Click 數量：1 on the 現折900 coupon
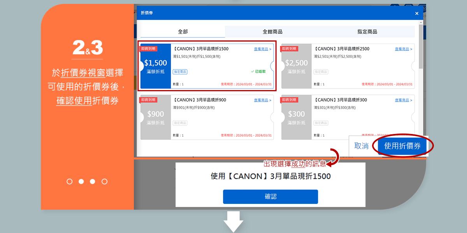The image size is (467, 233). 178,136
